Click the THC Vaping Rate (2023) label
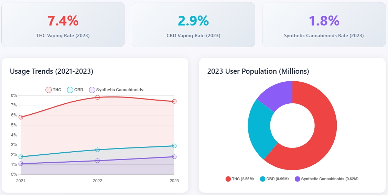Image resolution: width=388 pixels, height=195 pixels. 63,35
